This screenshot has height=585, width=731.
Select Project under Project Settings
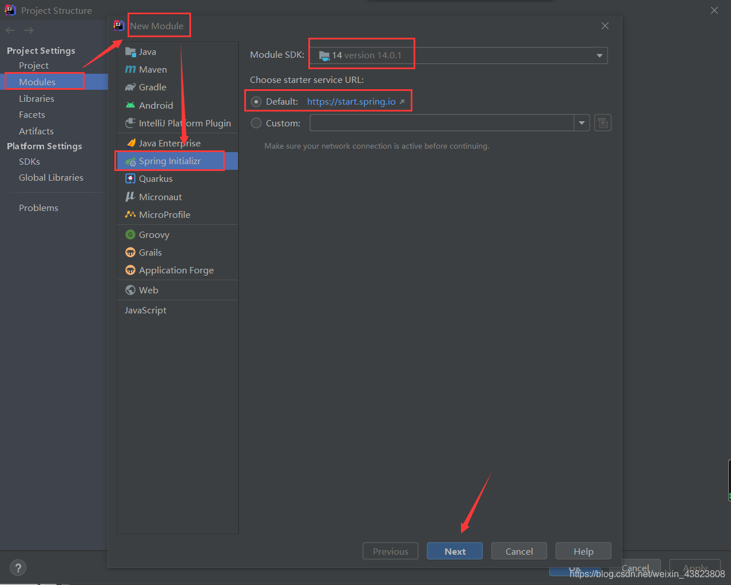(x=34, y=66)
